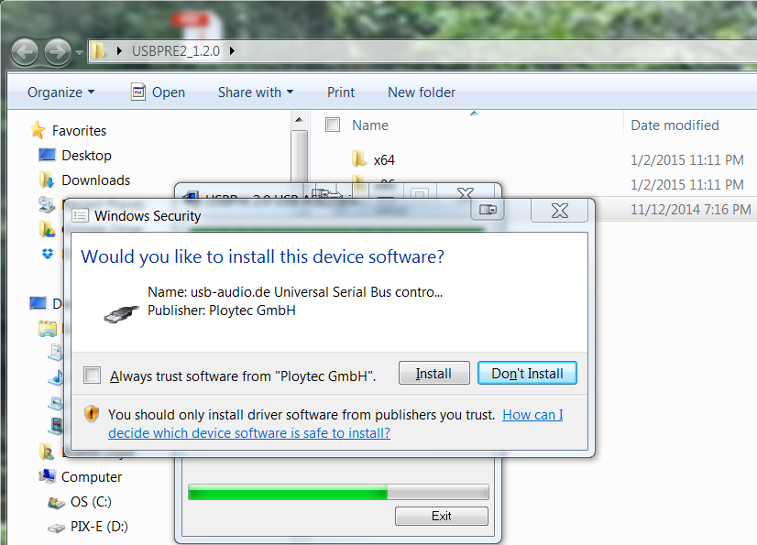The width and height of the screenshot is (757, 545).
Task: Sort by the Name column header
Action: coord(370,125)
